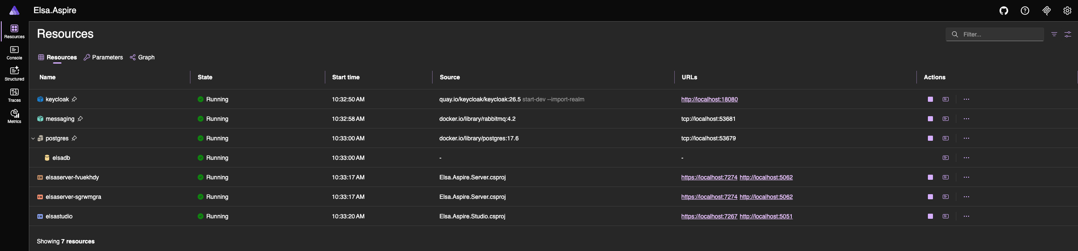
Task: Open console logs for elsaserver-fvuekhdy
Action: tap(946, 177)
